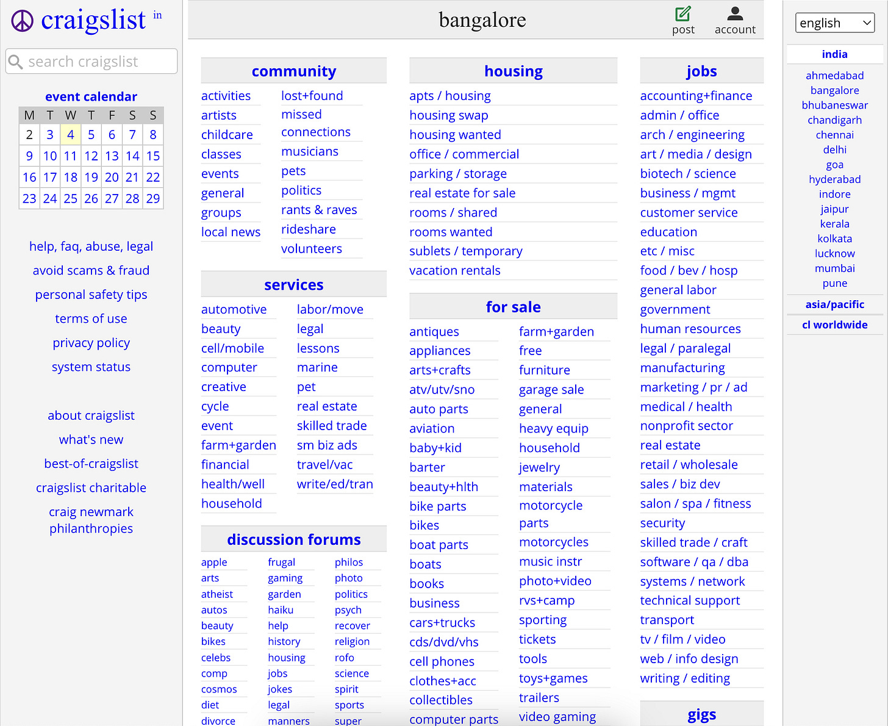
Task: Open best-of-craigslist link
Action: [x=91, y=464]
